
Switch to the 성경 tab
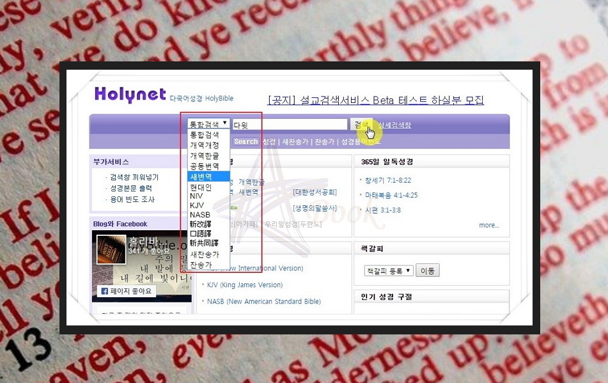point(269,142)
